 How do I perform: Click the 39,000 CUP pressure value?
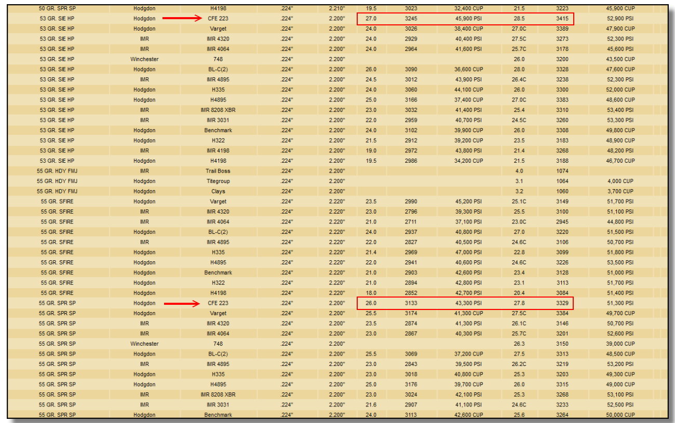[621, 344]
